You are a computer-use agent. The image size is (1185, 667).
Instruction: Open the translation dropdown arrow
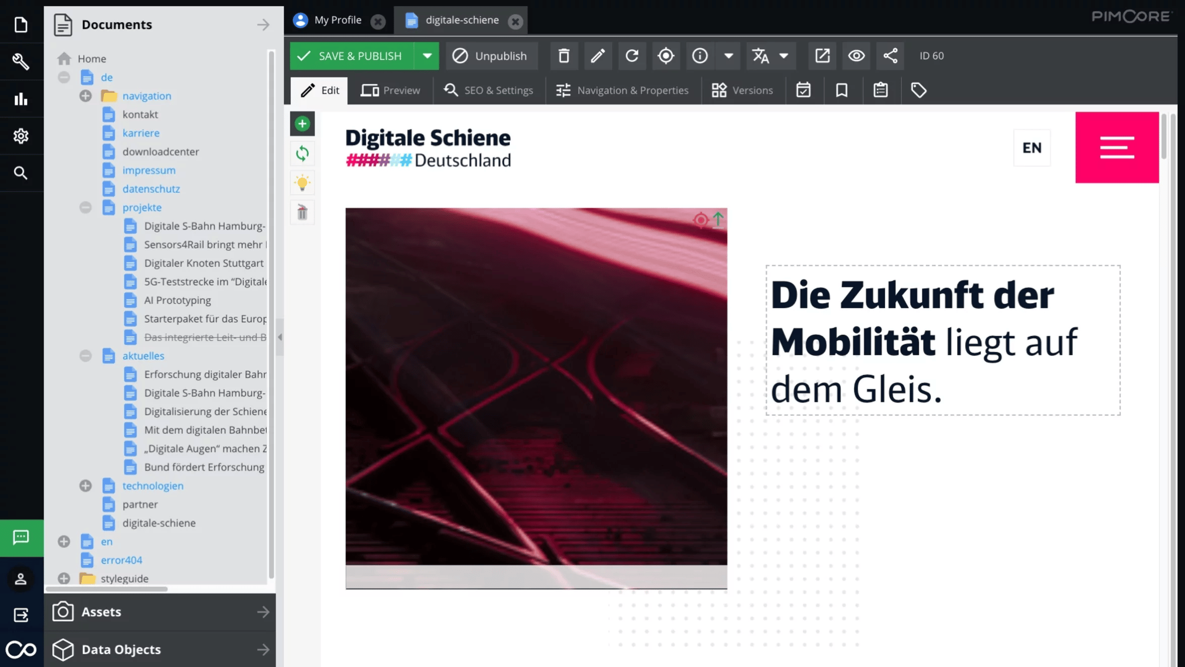[x=784, y=56]
